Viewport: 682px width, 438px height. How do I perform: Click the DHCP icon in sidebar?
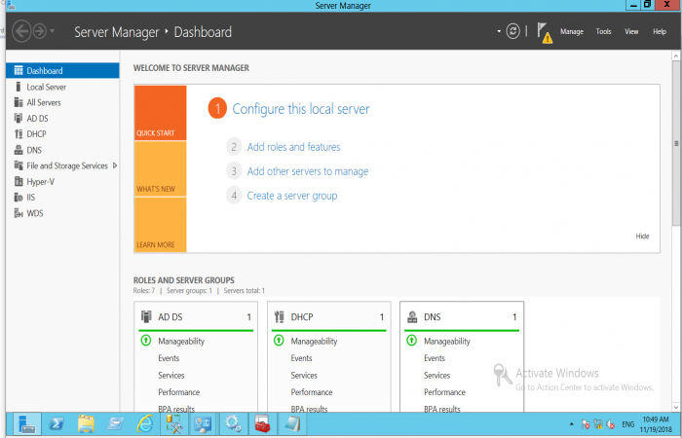point(19,134)
